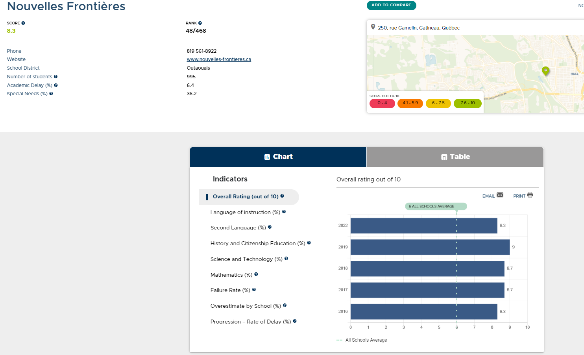Image resolution: width=584 pixels, height=355 pixels.
Task: Click the Nouvelles Frontières school title
Action: coord(66,6)
